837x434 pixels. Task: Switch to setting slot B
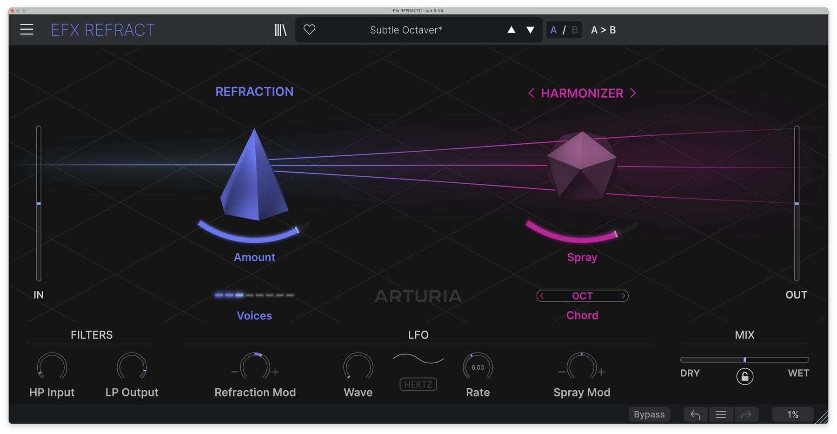[x=574, y=30]
